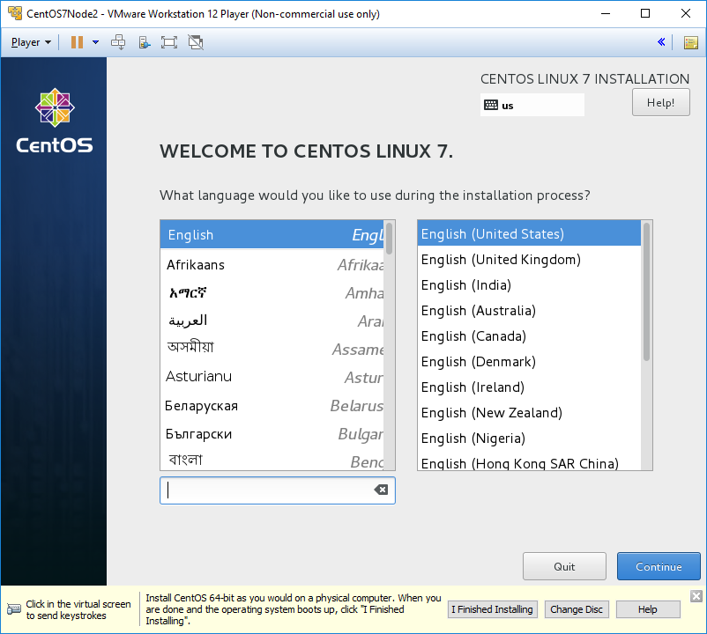
Task: Collapse the toolbar with the double-chevron
Action: pos(661,41)
